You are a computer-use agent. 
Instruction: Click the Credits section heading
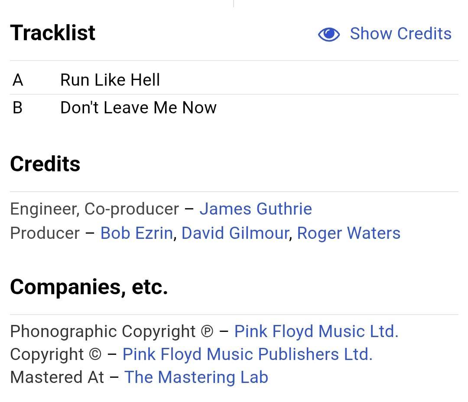point(45,164)
